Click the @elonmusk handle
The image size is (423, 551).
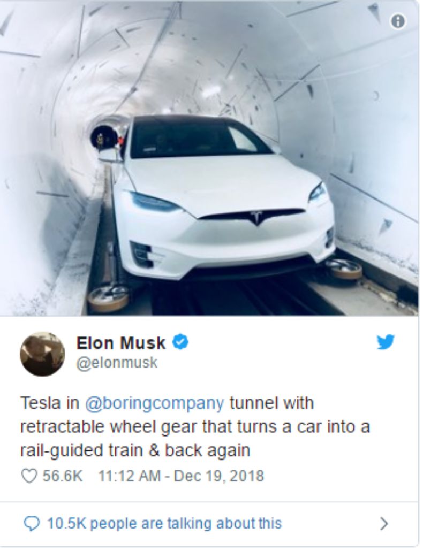117,363
